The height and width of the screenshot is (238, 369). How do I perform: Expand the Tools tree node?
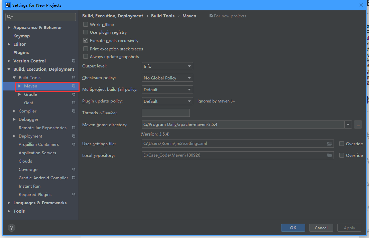[x=9, y=211]
